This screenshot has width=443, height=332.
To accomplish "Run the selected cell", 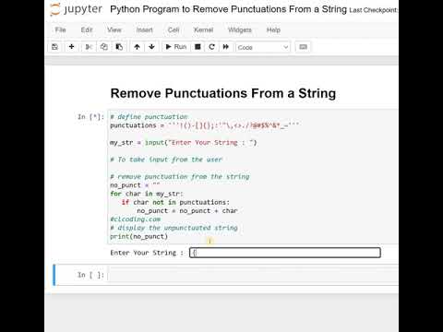I will (x=176, y=47).
